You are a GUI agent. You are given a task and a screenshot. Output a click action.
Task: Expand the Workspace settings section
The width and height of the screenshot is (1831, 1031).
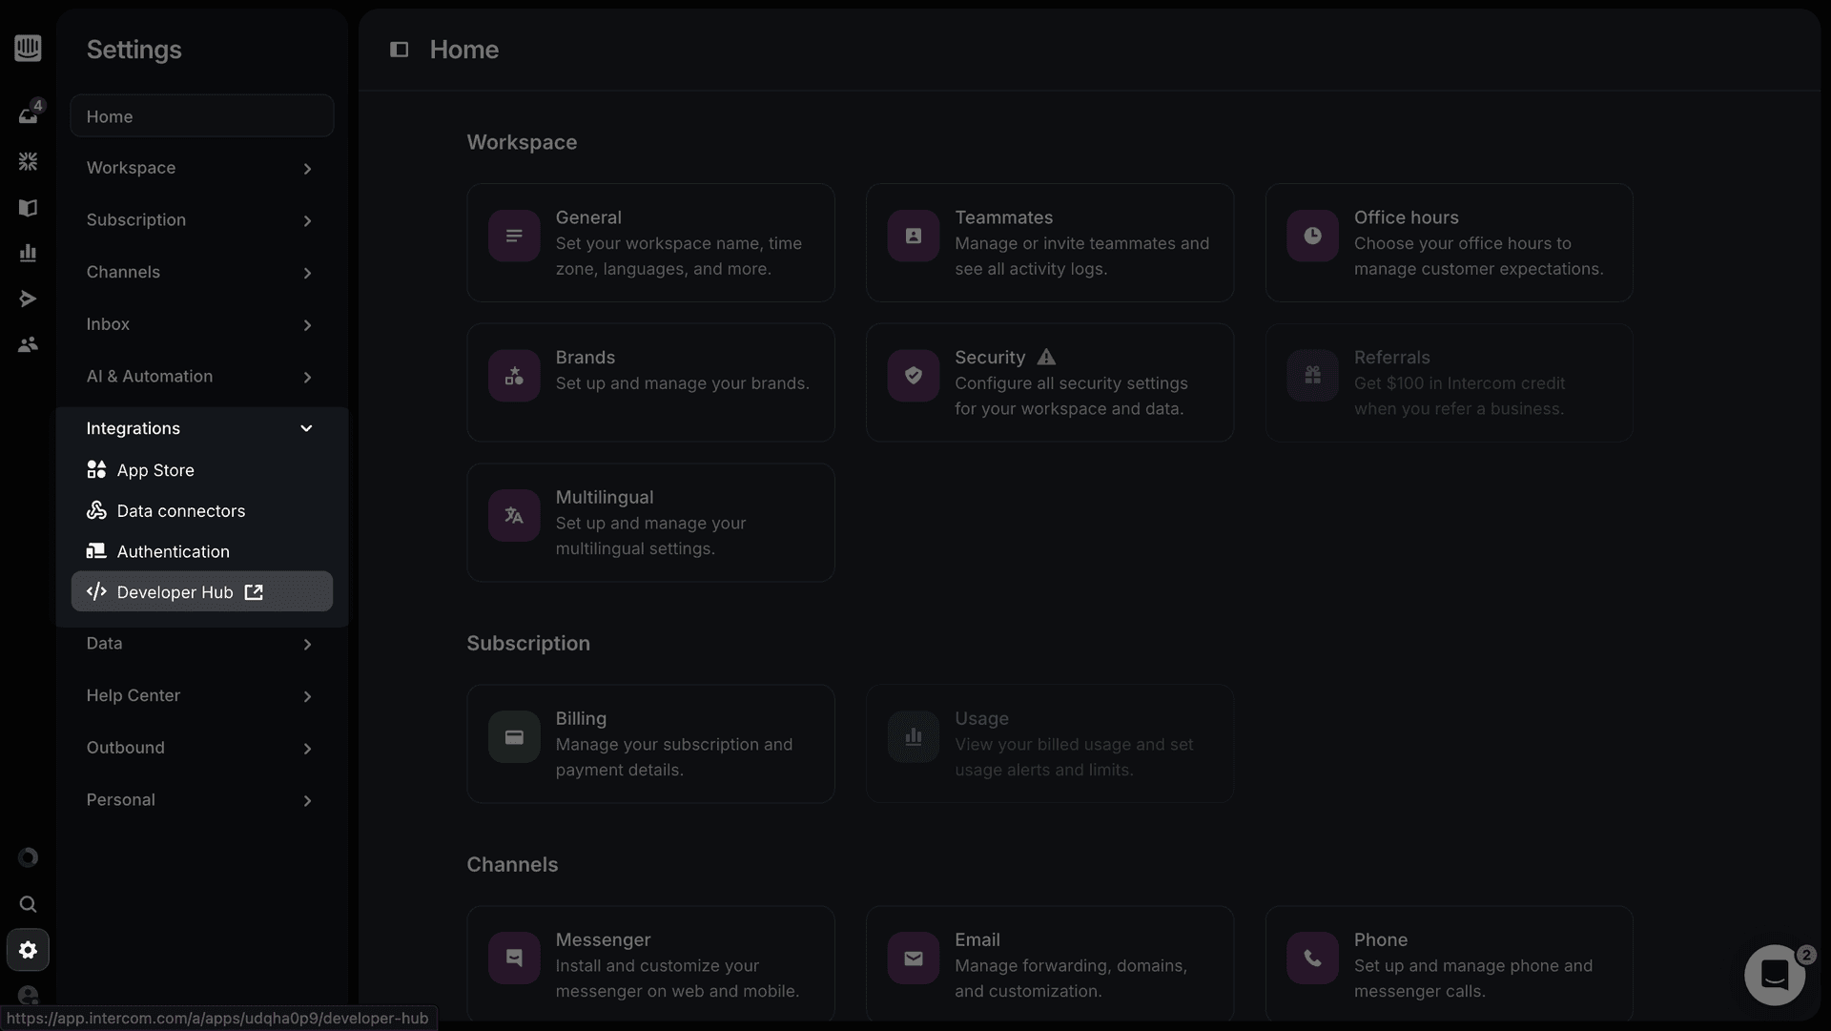pyautogui.click(x=201, y=169)
